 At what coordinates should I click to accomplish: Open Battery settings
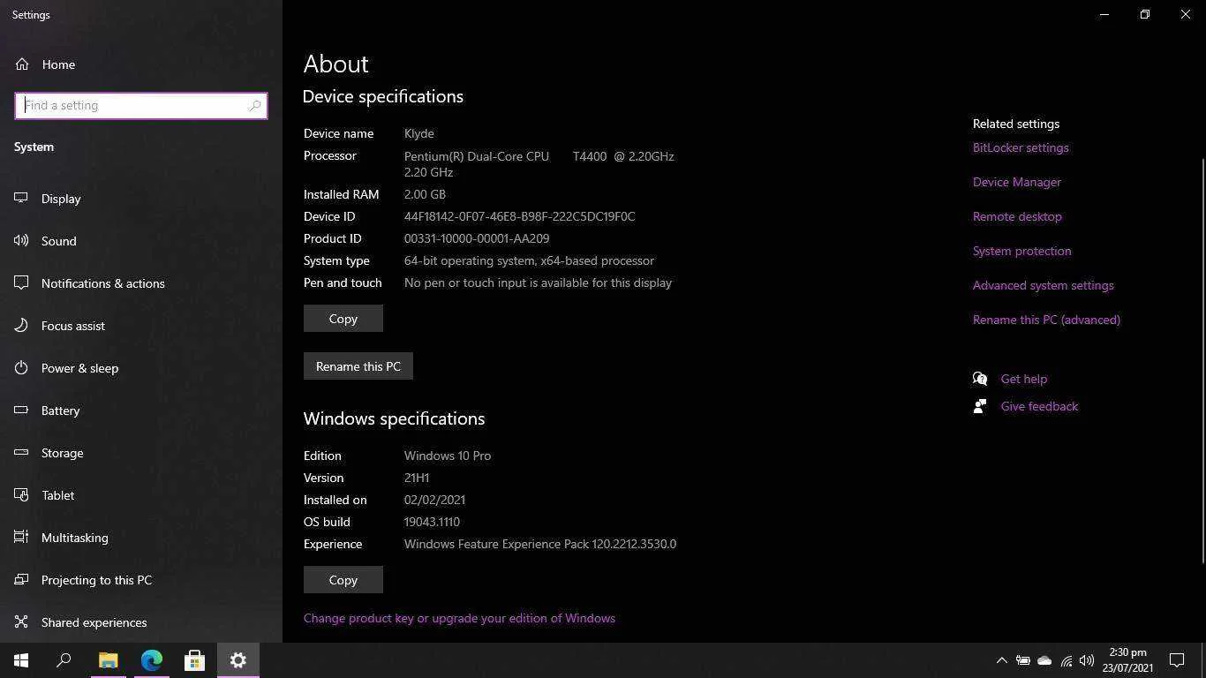(x=141, y=411)
